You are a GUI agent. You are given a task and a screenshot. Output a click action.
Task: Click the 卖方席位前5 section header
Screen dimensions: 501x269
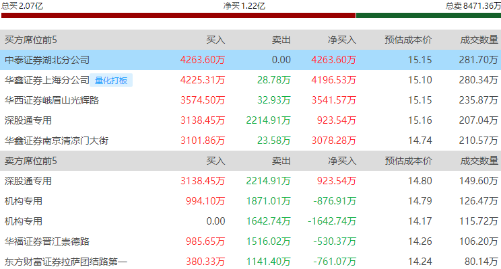[31, 161]
